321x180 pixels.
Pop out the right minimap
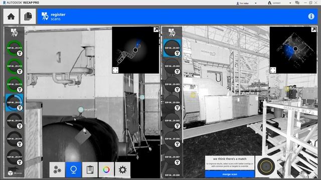tap(313, 29)
